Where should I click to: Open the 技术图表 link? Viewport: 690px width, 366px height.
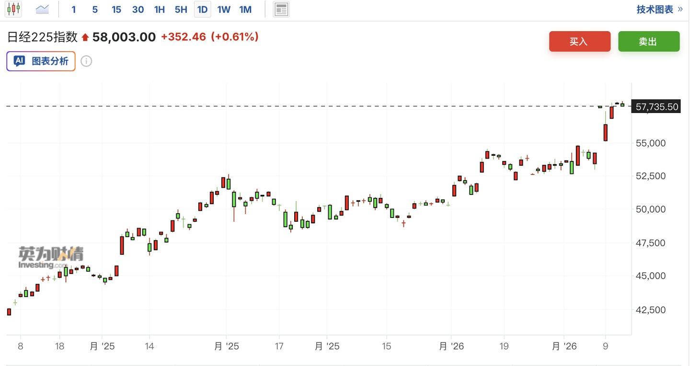pos(655,10)
